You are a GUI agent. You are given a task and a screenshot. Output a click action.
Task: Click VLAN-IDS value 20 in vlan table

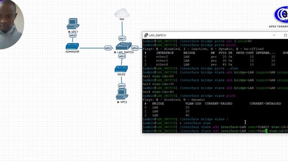tap(187, 108)
